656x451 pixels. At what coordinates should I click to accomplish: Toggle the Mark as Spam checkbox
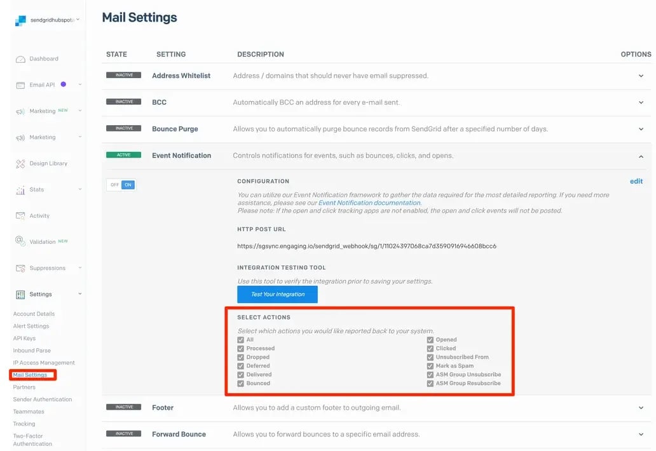coord(430,366)
